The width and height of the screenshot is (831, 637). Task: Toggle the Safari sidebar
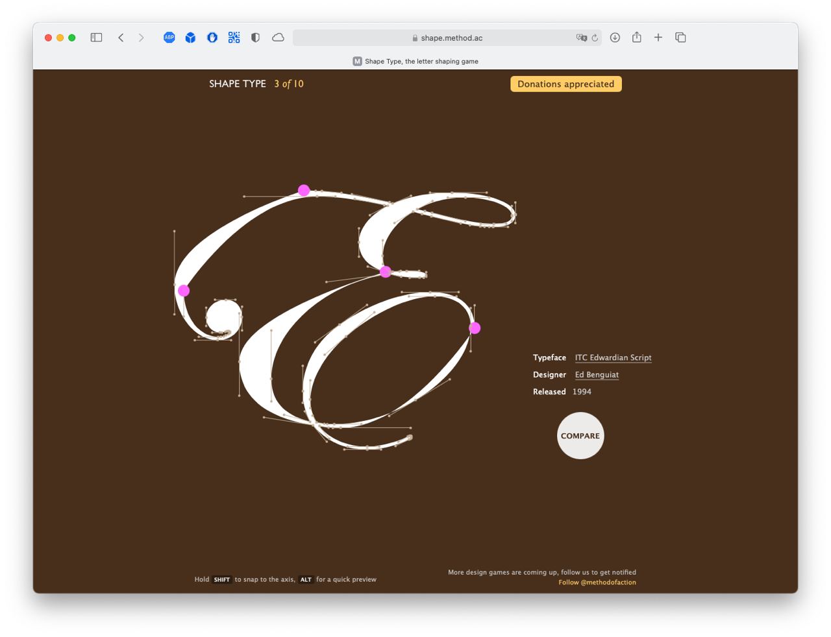click(x=96, y=38)
